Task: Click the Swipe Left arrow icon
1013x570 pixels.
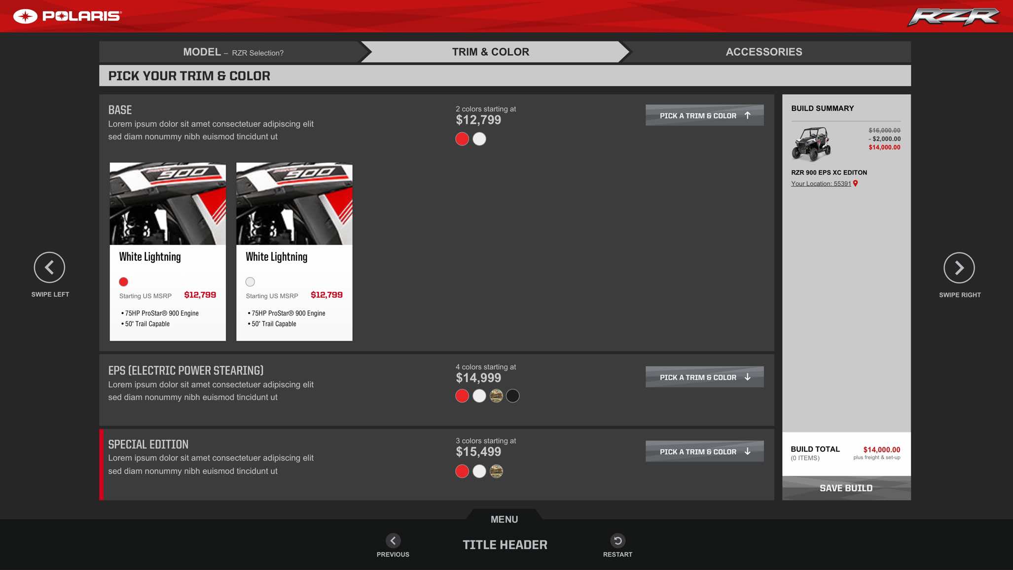Action: [49, 267]
